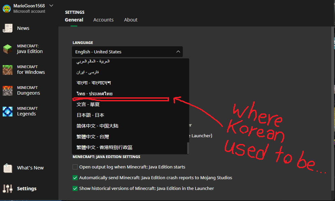Screen dimensions: 335x201
Task: Collapse the Language dropdown showing English - United States
Action: pyautogui.click(x=127, y=52)
